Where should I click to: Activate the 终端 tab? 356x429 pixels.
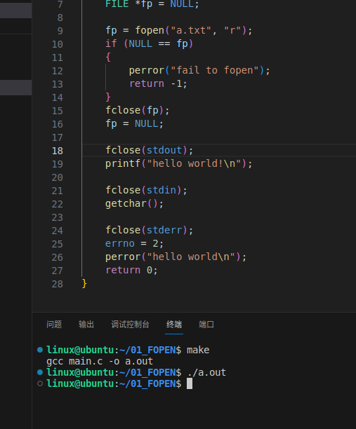[x=174, y=325]
